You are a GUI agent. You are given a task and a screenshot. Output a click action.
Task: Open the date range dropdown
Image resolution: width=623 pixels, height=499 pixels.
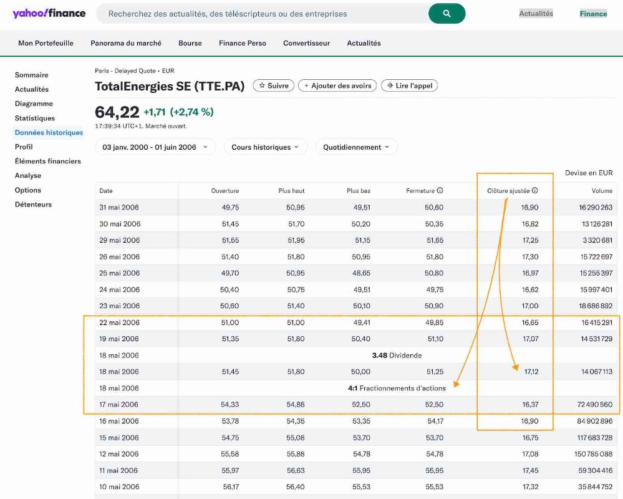[155, 147]
